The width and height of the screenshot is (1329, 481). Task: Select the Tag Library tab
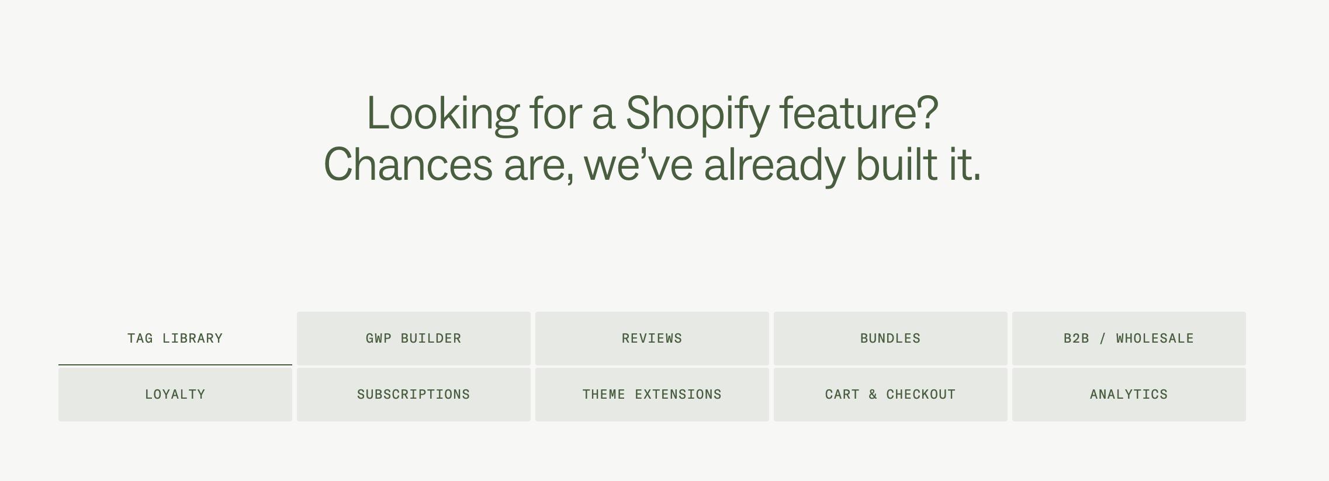click(x=175, y=339)
